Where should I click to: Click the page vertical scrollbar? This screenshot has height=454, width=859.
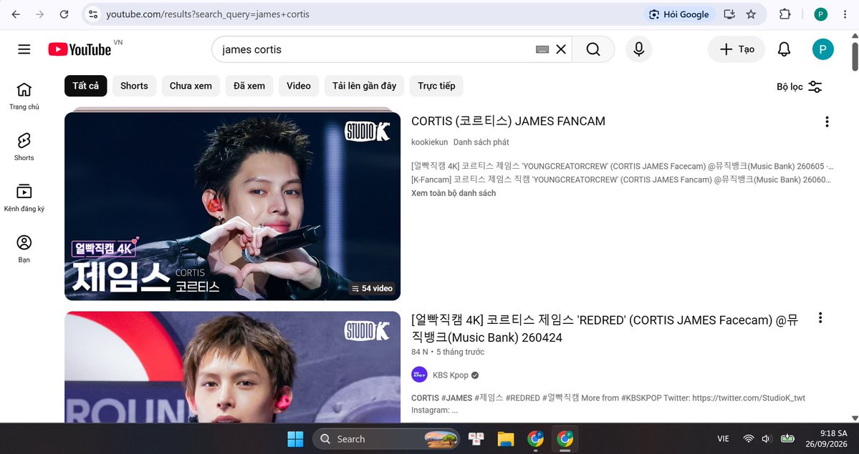pyautogui.click(x=855, y=57)
